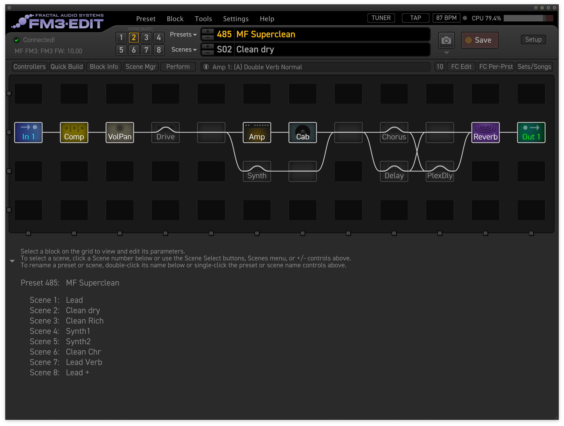Switch to scene 3 button
The image size is (564, 426).
(146, 37)
